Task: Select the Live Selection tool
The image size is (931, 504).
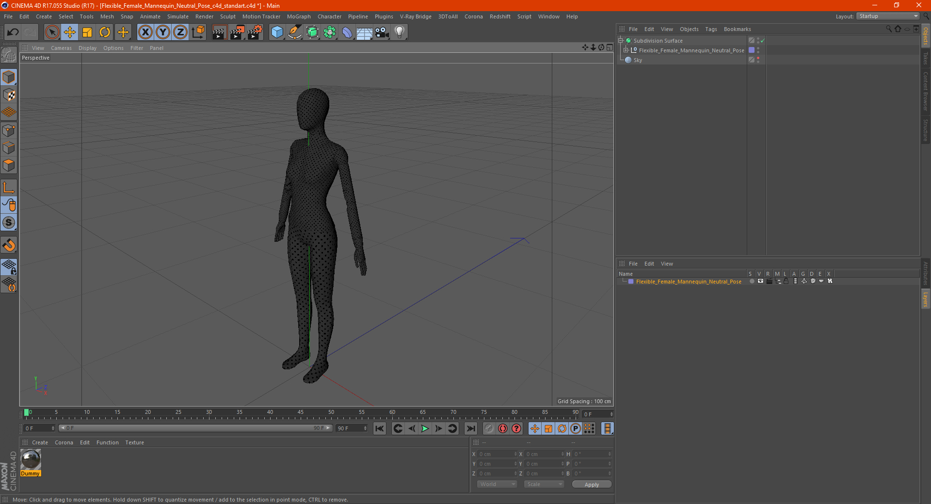Action: coord(52,32)
